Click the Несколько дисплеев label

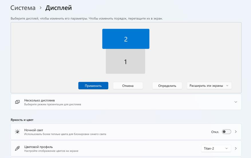click(x=39, y=100)
